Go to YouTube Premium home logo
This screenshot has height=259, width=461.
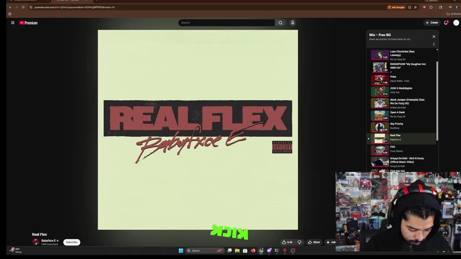(x=28, y=23)
